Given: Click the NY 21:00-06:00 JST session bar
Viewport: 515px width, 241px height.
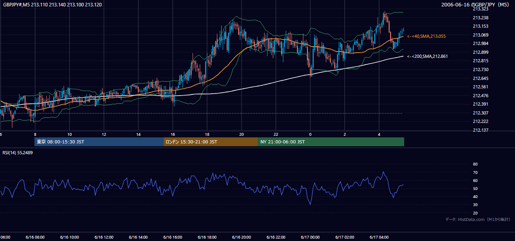Looking at the screenshot, I should [331, 142].
